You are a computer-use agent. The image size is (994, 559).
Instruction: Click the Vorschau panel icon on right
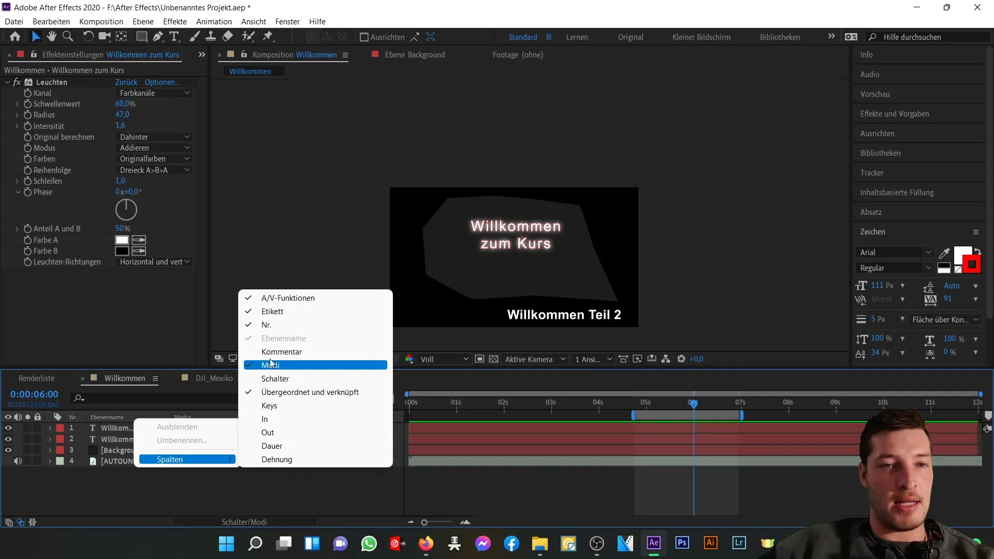click(875, 94)
